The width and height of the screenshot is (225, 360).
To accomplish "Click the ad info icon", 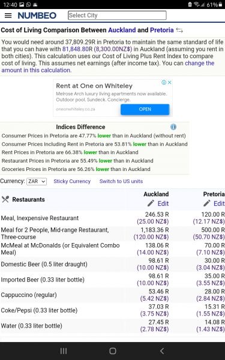I will tap(164, 82).
